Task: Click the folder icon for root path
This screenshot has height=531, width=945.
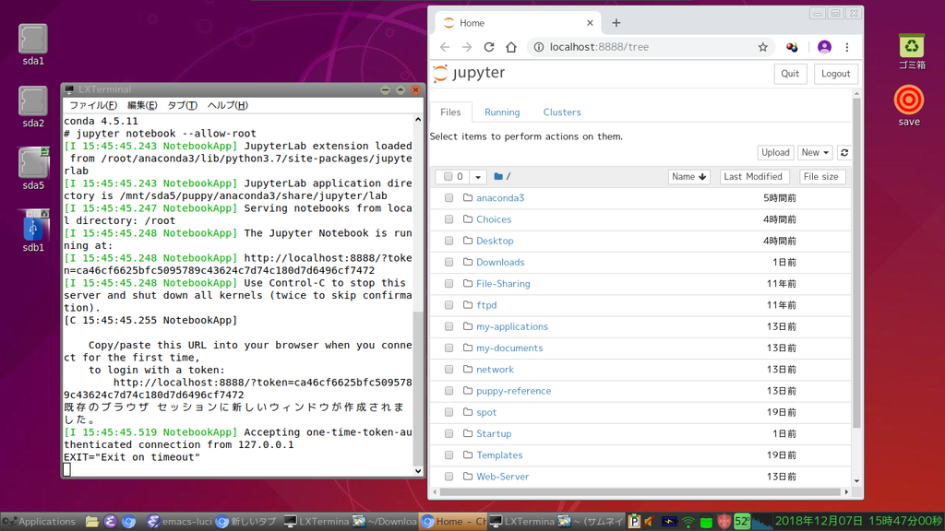Action: click(498, 176)
